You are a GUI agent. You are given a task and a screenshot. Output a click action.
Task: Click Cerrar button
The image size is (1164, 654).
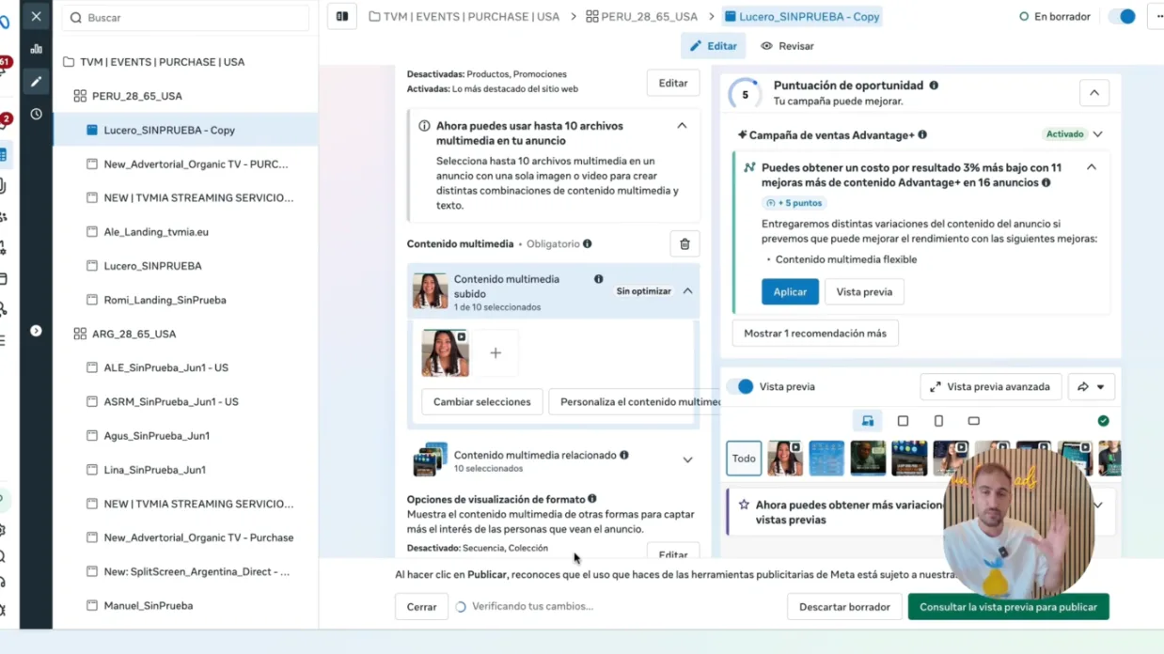tap(421, 607)
